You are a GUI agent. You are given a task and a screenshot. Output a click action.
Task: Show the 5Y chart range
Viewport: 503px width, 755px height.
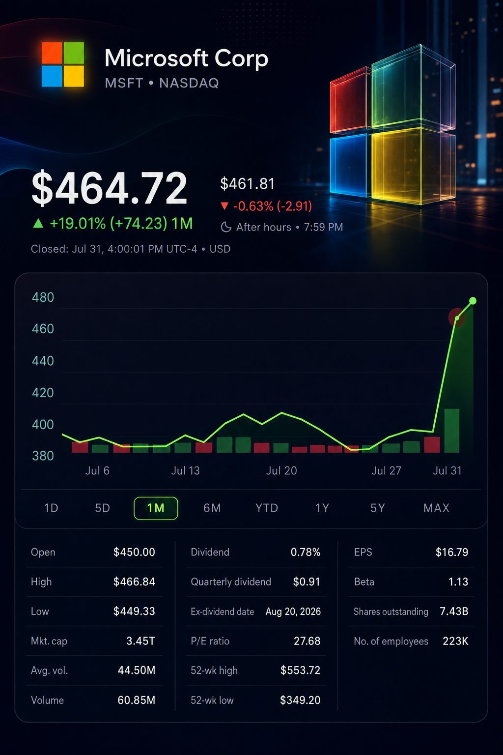(378, 508)
